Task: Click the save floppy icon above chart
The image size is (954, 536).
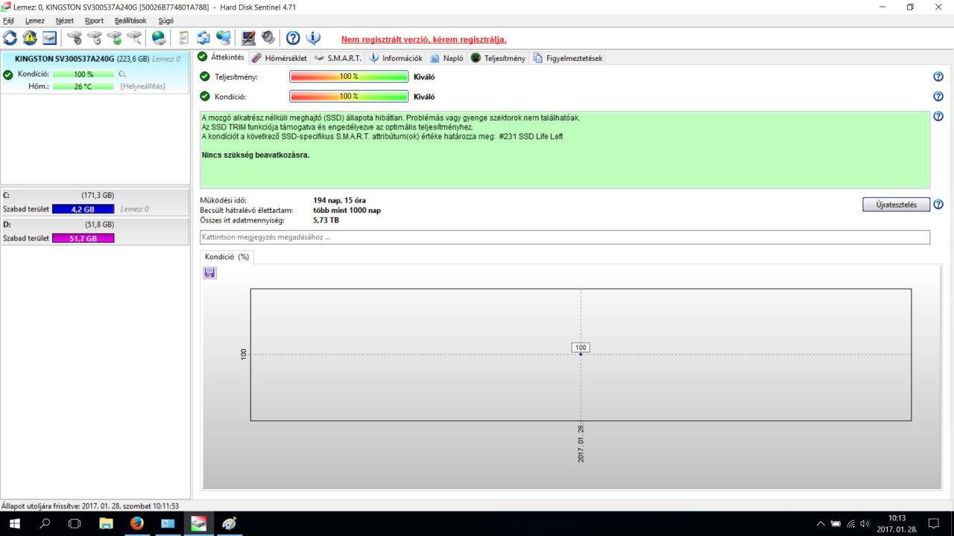Action: [210, 273]
